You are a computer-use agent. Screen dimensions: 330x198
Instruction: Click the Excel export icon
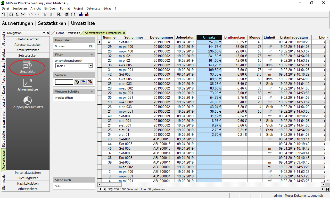[67, 14]
